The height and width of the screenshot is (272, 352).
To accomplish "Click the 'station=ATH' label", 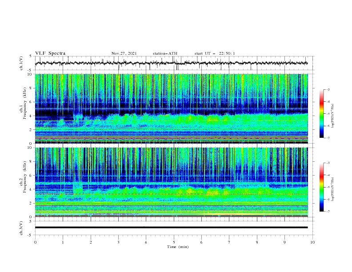I will pyautogui.click(x=165, y=53).
